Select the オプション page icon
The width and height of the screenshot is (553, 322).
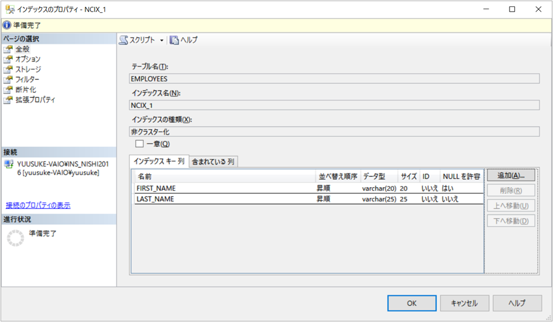8,59
